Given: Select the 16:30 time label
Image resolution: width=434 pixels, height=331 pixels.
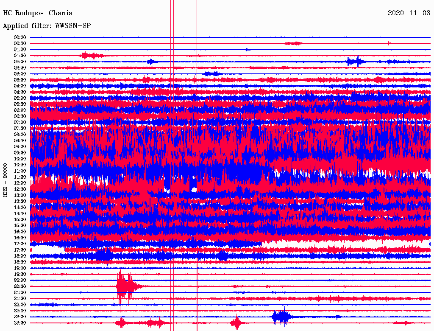Looking at the screenshot, I should (x=20, y=238).
